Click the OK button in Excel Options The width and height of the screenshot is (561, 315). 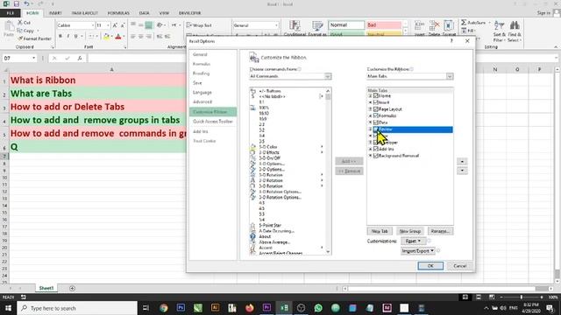430,266
